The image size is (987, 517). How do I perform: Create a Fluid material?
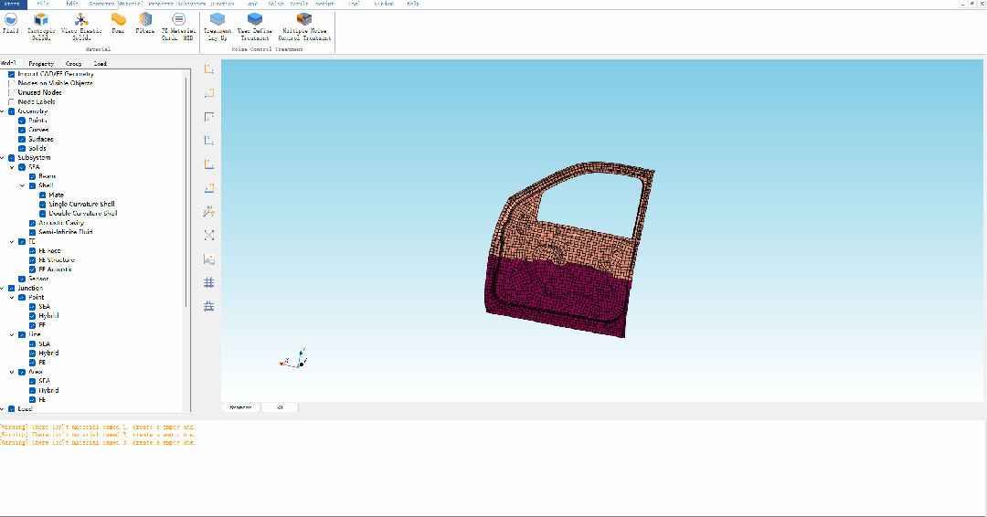click(x=11, y=24)
